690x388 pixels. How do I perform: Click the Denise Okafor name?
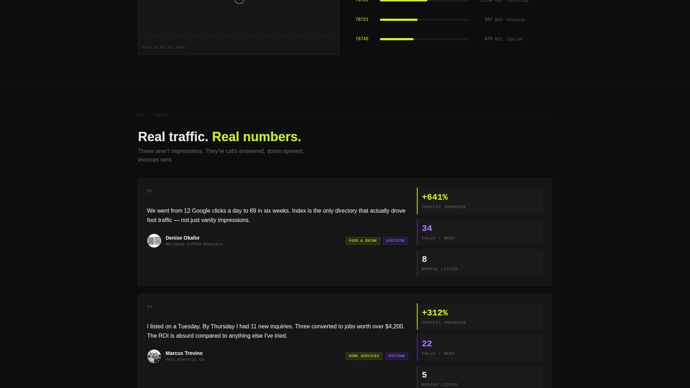click(x=183, y=238)
